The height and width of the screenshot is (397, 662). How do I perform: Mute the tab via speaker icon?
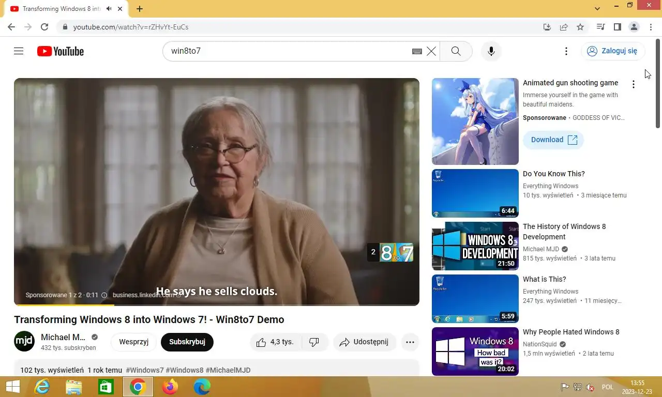click(109, 9)
